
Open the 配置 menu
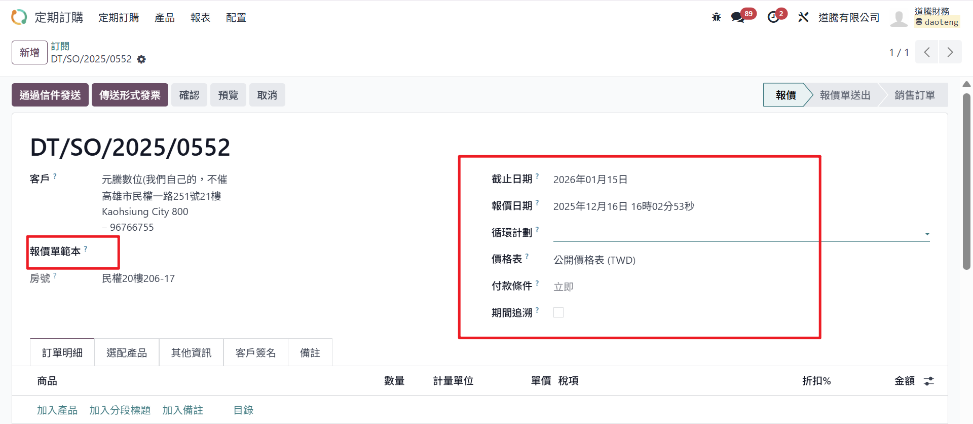(x=236, y=18)
